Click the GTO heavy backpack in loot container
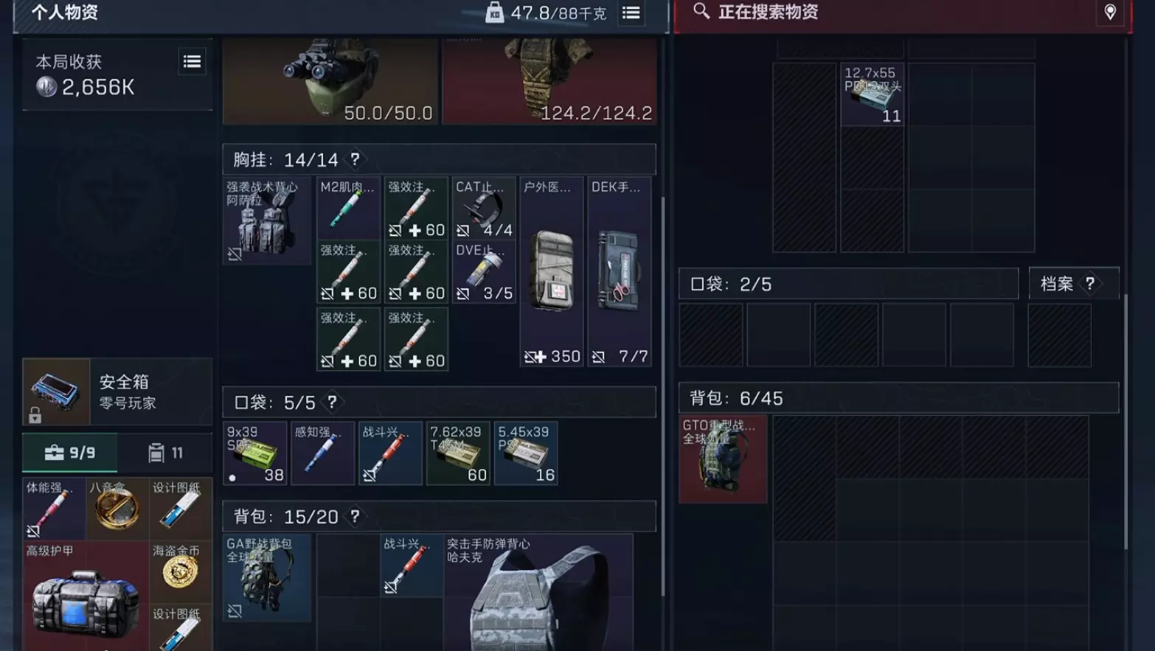This screenshot has width=1155, height=651. (723, 459)
